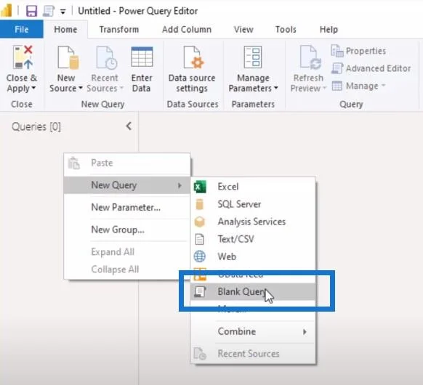Expand the Close & Apply dropdown arrow
This screenshot has width=423, height=385.
(x=33, y=88)
